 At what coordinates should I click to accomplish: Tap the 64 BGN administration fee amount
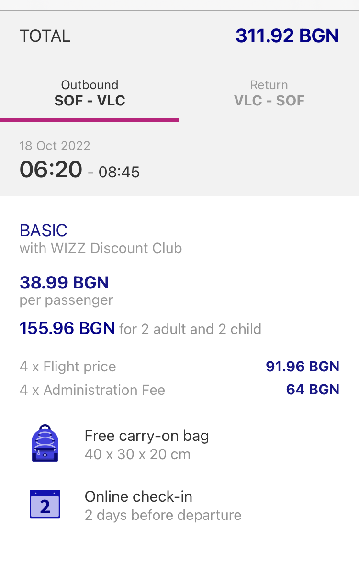(x=313, y=390)
